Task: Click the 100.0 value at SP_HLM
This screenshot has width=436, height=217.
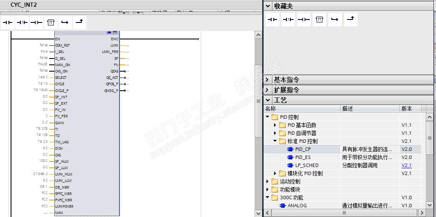Action: coord(43,161)
